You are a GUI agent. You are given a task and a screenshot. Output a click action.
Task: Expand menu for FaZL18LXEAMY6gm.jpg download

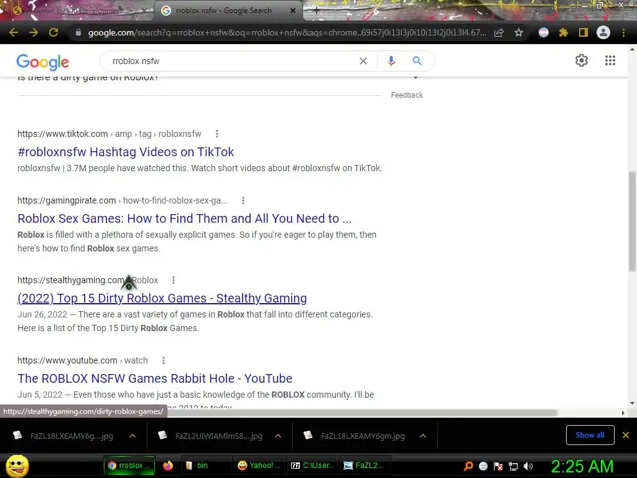(x=423, y=436)
